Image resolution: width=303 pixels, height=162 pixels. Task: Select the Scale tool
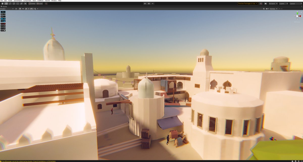(14, 4)
